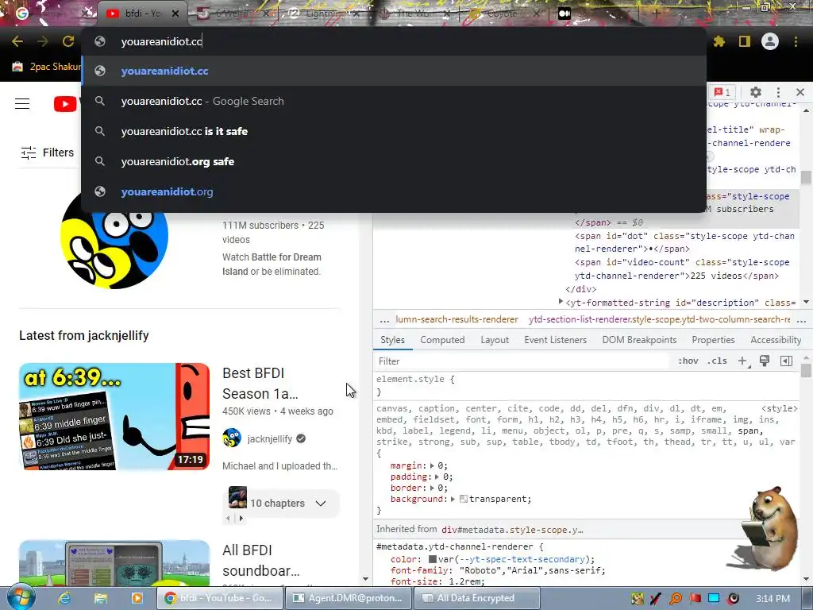Image resolution: width=813 pixels, height=610 pixels.
Task: Select 'youareanidiot.cc - Google Search' suggestion
Action: [394, 101]
